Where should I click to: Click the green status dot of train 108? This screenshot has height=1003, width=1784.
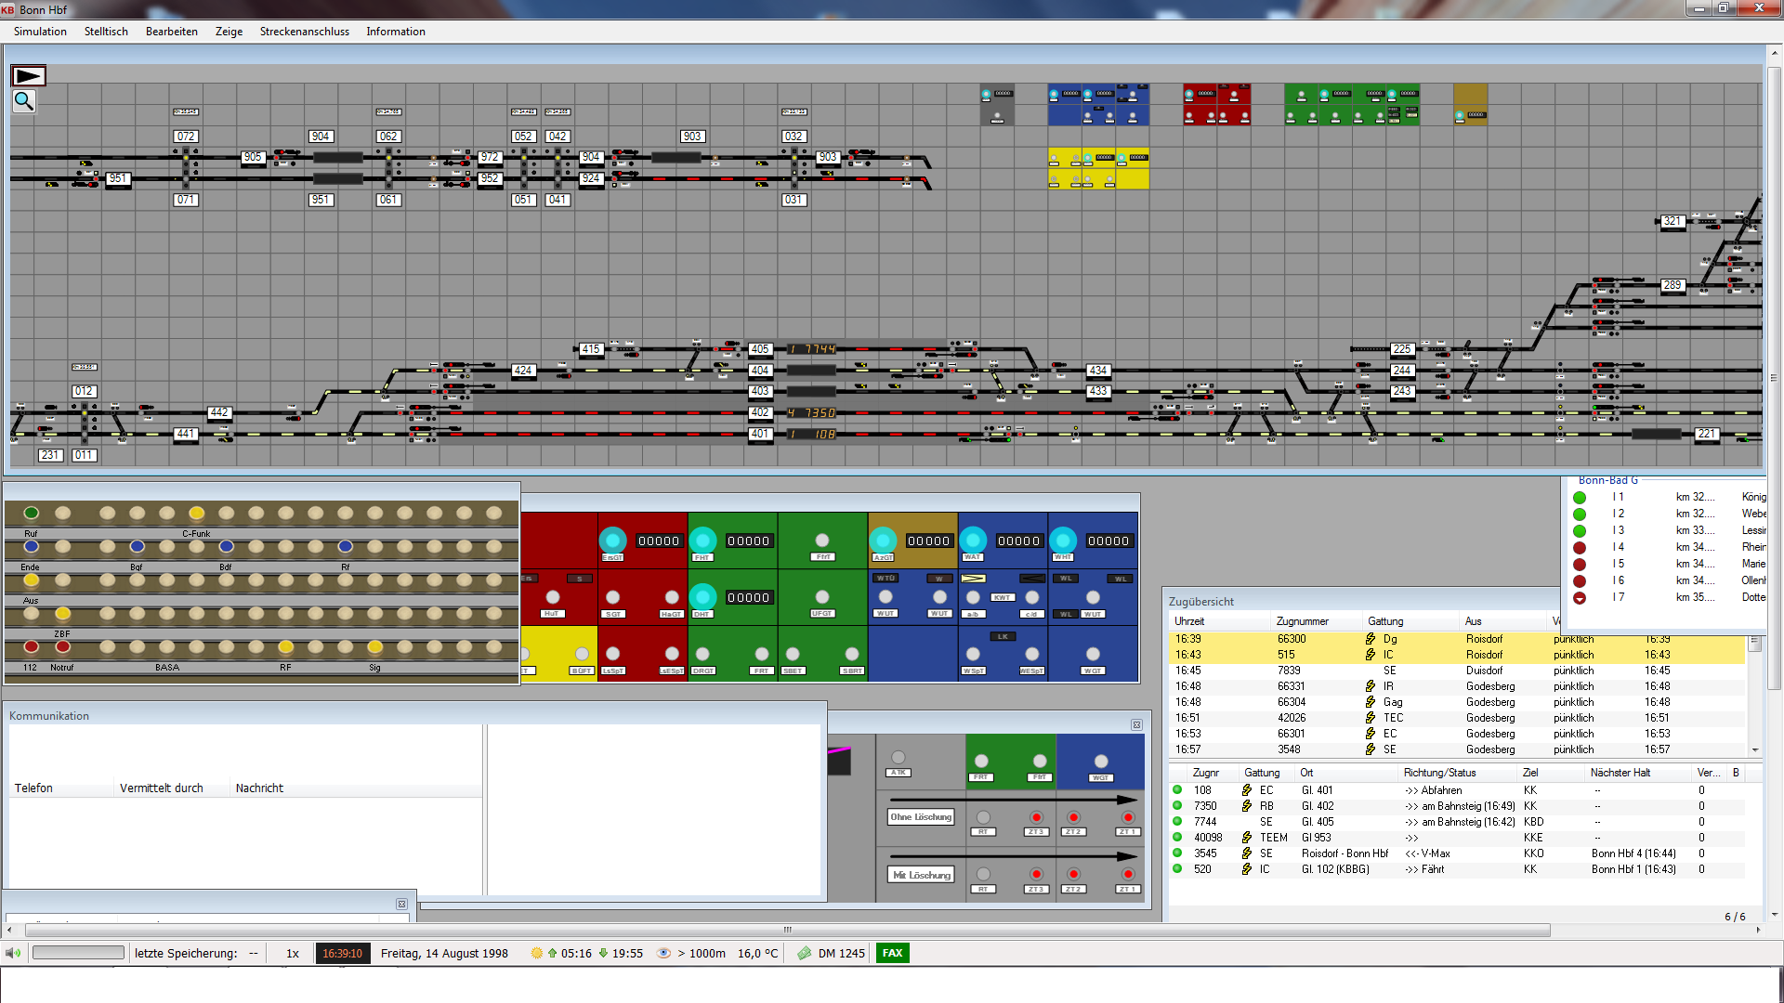point(1177,790)
